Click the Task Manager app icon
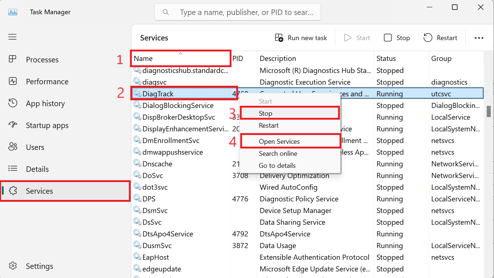Viewport: 494px width, 278px height. pyautogui.click(x=13, y=12)
